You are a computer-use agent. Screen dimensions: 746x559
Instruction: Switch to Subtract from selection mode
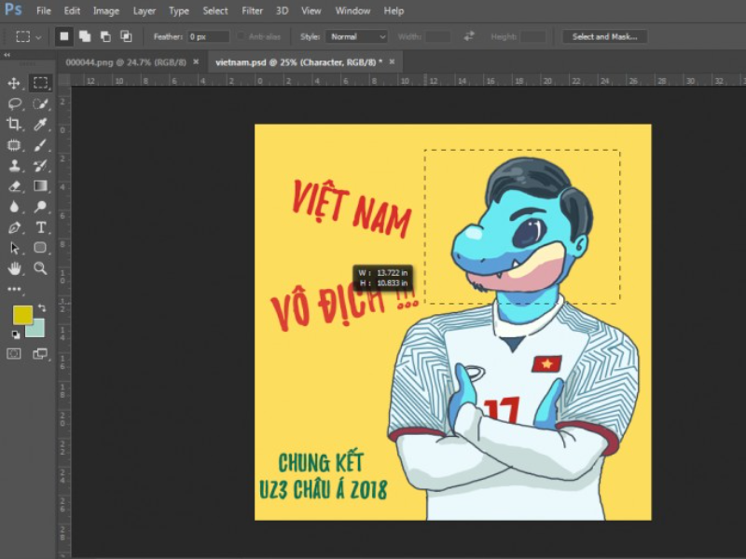(108, 36)
